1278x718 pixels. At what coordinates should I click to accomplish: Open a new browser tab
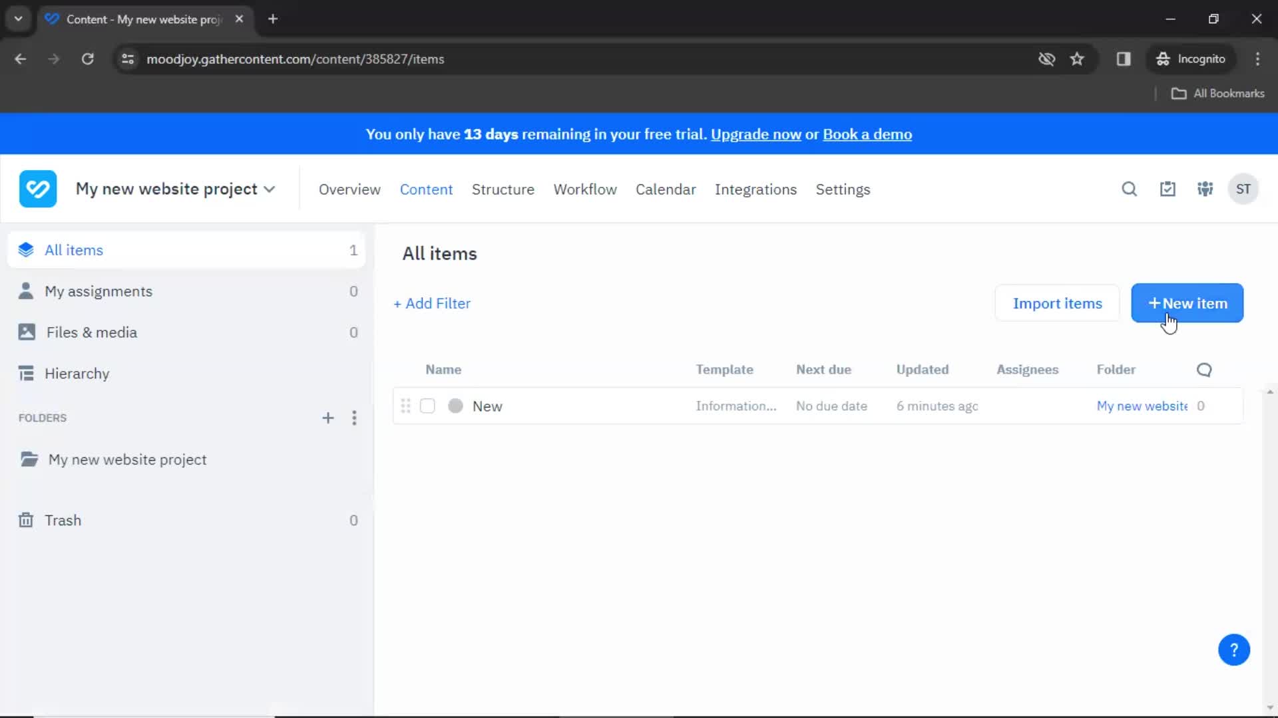point(273,19)
